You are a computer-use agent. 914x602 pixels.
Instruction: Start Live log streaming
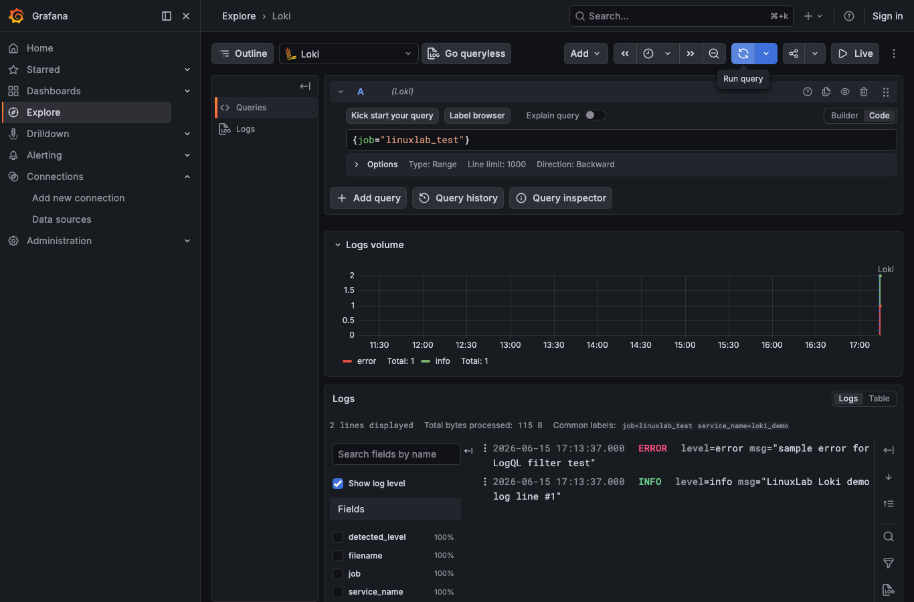click(855, 54)
